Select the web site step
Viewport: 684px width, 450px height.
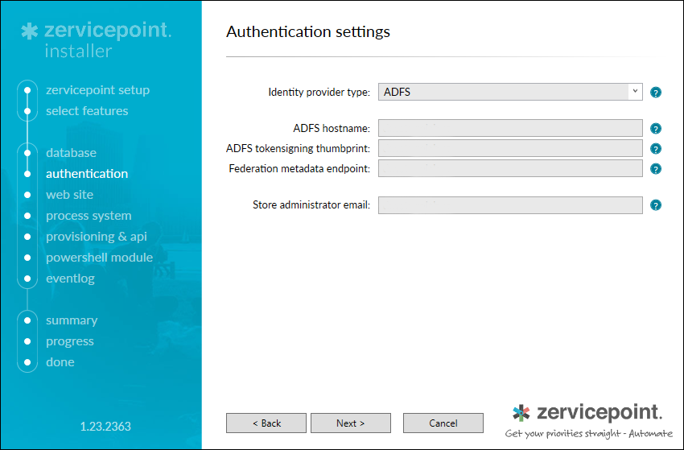point(69,195)
